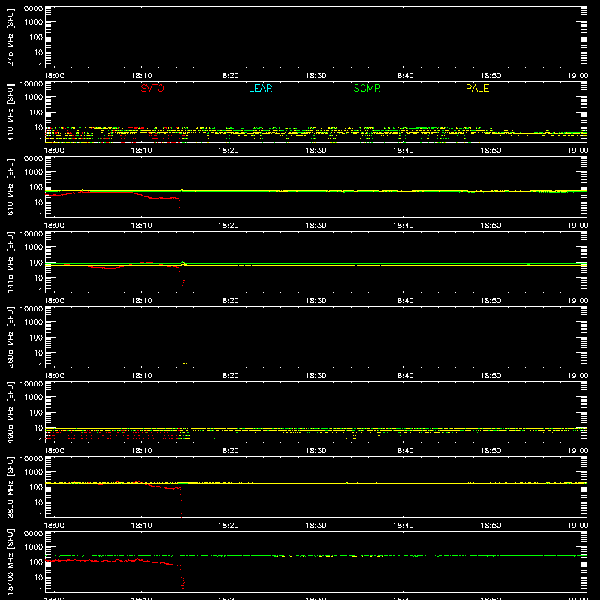
Task: Click the red SVTO drop-off in 15400 MHz plot
Action: (181, 577)
